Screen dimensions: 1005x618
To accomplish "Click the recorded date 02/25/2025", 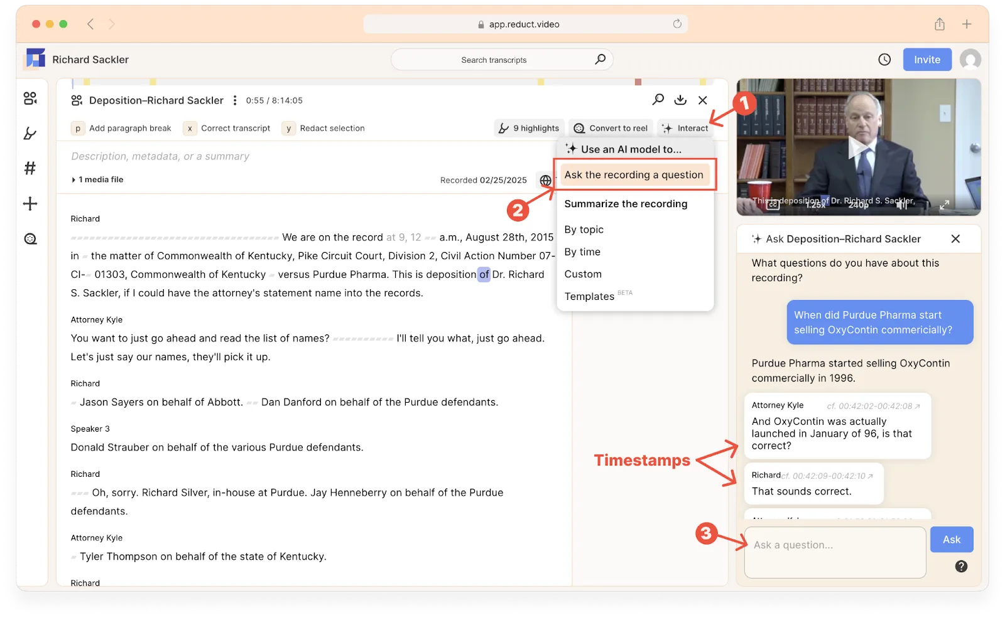I will tap(503, 180).
